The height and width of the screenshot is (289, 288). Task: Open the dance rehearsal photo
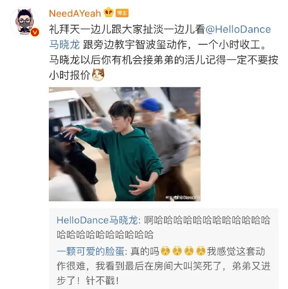[x=124, y=144]
